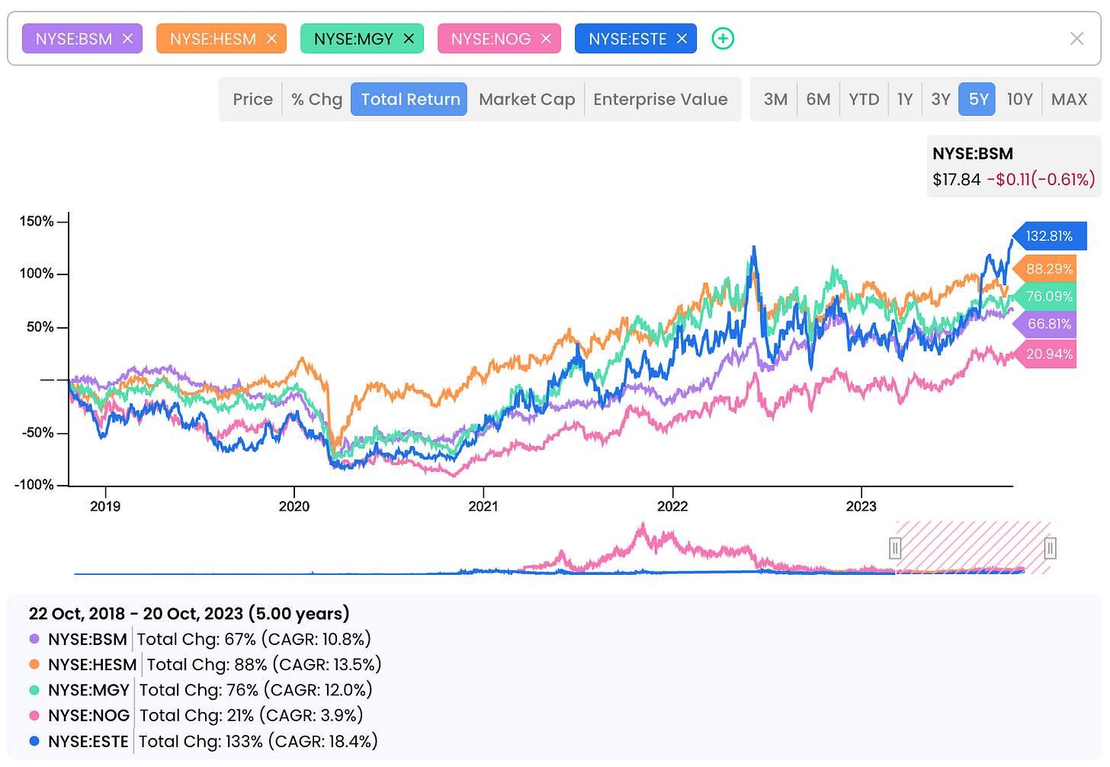The height and width of the screenshot is (767, 1110).
Task: Select the Price metric tab
Action: point(252,99)
